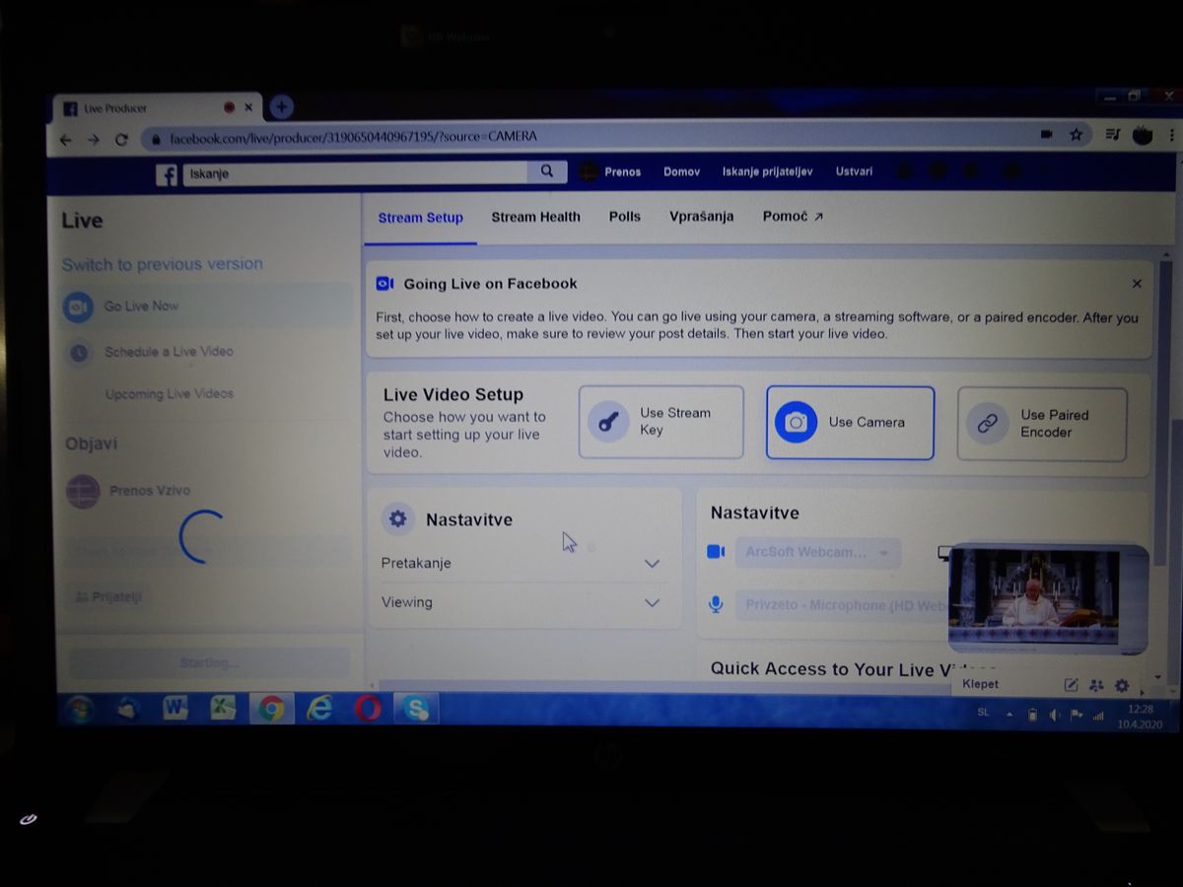Switch to the Stream Health tab
This screenshot has height=887, width=1183.
click(x=535, y=217)
